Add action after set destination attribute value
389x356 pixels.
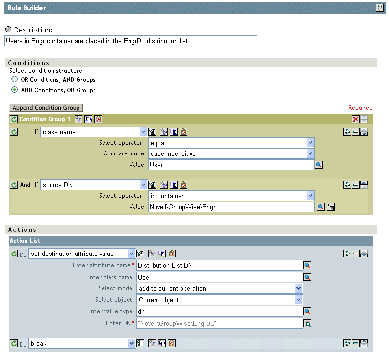click(x=347, y=254)
